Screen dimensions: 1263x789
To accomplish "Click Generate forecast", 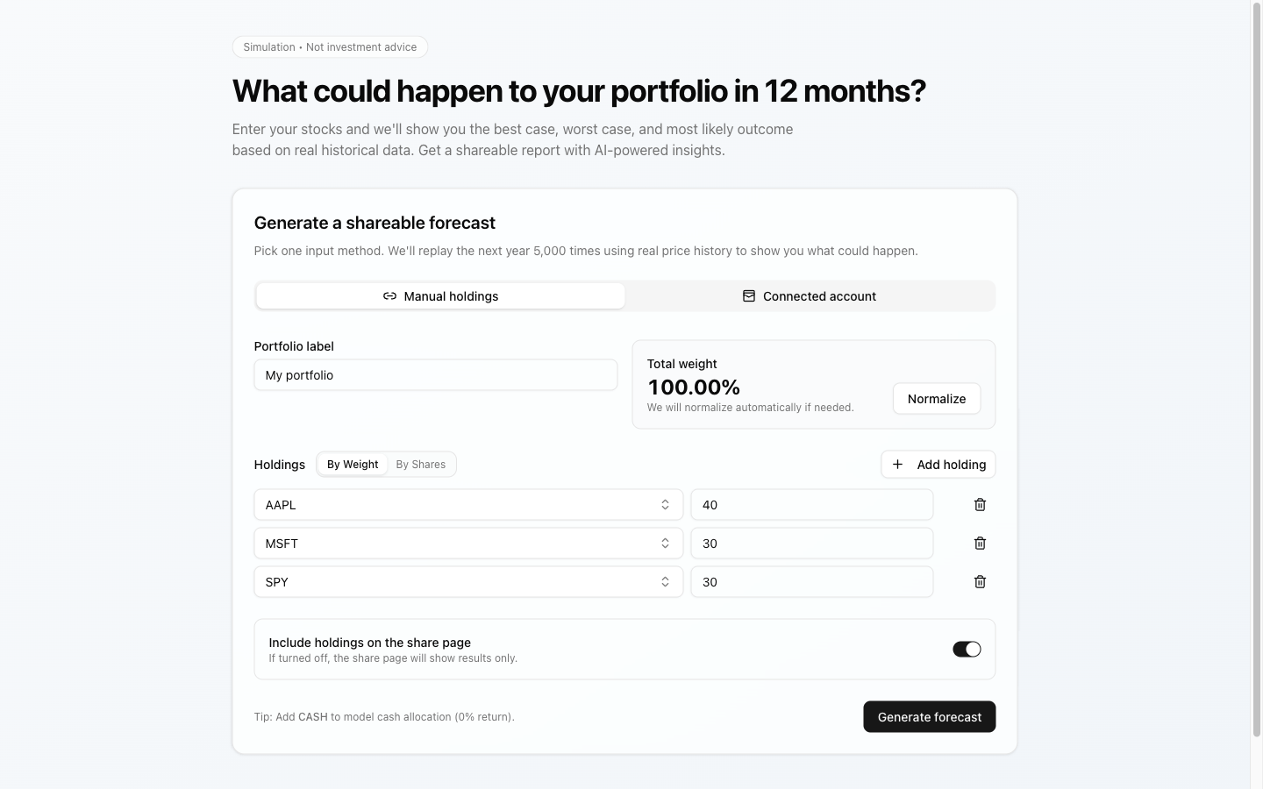I will click(929, 716).
